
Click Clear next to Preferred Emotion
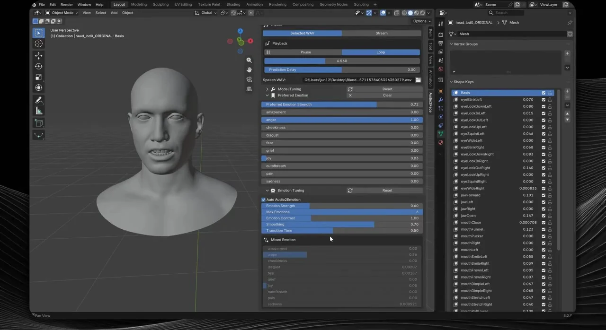[x=384, y=96]
